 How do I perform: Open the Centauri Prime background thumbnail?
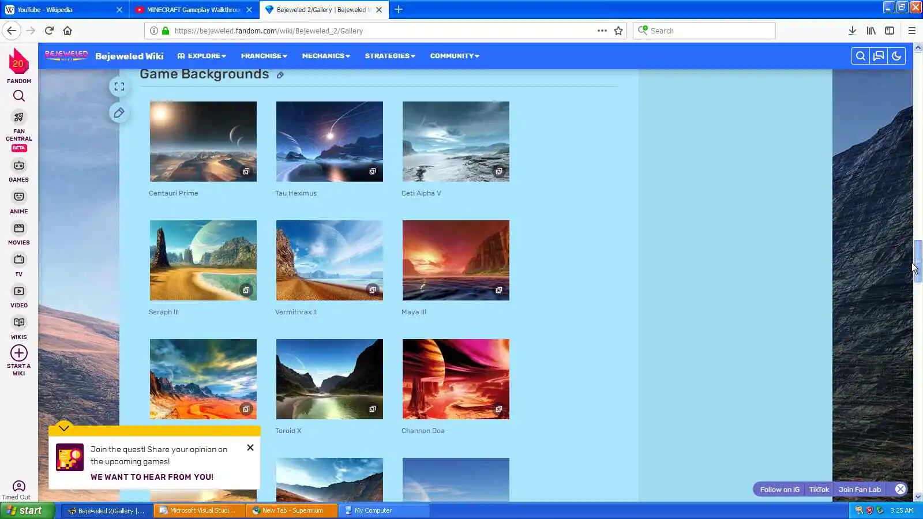pyautogui.click(x=203, y=141)
